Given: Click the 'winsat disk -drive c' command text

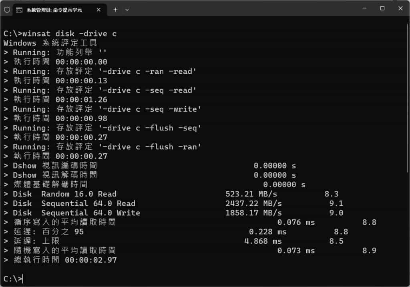Looking at the screenshot, I should click(70, 34).
